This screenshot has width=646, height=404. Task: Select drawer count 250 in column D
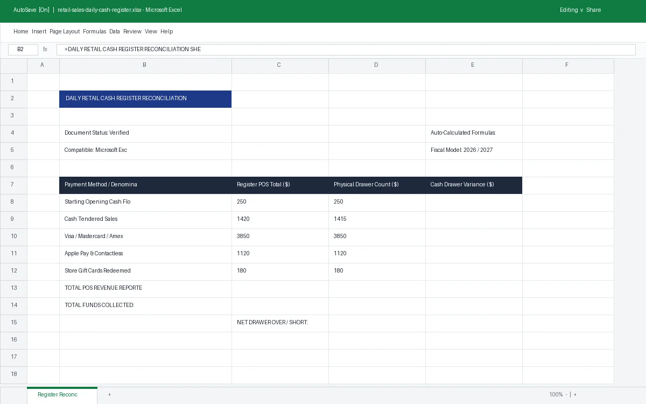pos(377,202)
